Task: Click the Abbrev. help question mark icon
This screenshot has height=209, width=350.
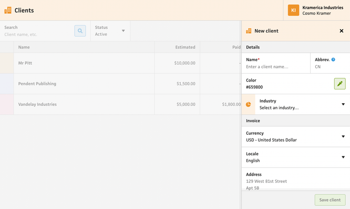Action: pos(333,59)
